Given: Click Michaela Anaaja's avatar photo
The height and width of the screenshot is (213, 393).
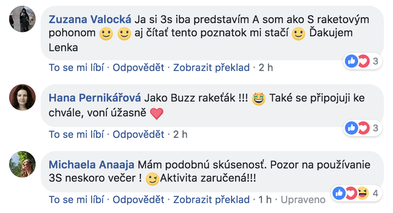Looking at the screenshot, I should [x=22, y=164].
